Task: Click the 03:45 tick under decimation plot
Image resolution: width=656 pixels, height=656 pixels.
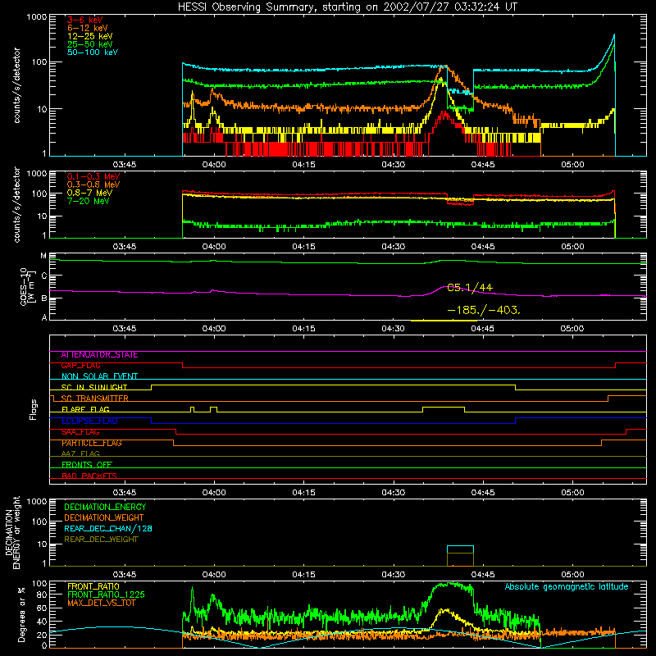Action: tap(125, 575)
